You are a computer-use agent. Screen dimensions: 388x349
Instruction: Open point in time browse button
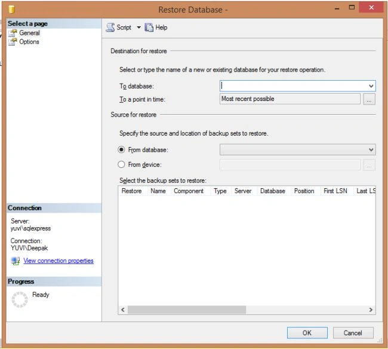369,99
